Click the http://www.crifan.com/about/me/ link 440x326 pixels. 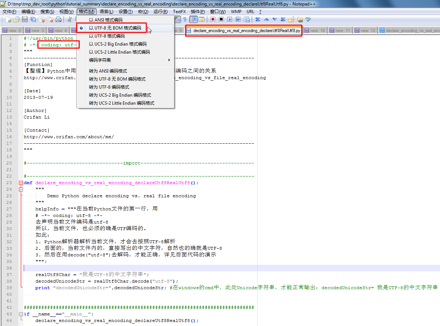pyautogui.click(x=69, y=137)
